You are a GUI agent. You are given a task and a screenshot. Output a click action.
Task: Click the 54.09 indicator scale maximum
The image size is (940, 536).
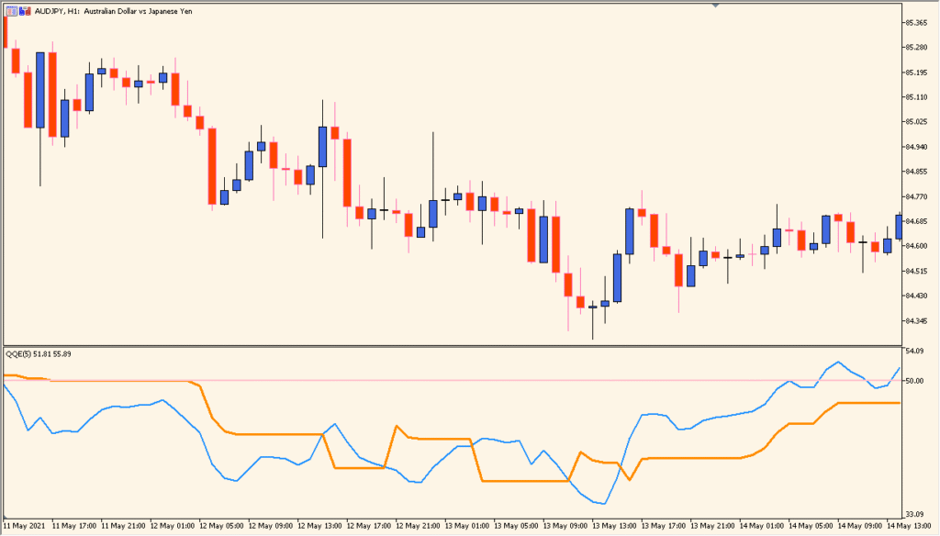914,351
